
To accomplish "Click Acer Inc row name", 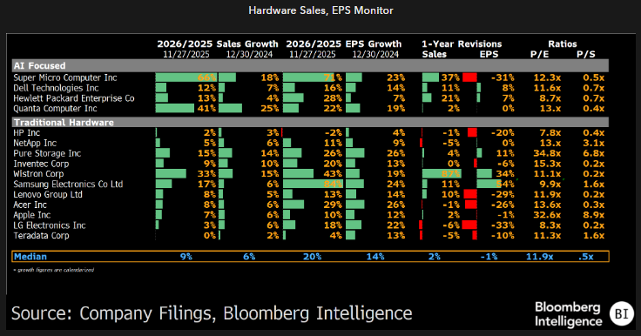I will 30,205.
